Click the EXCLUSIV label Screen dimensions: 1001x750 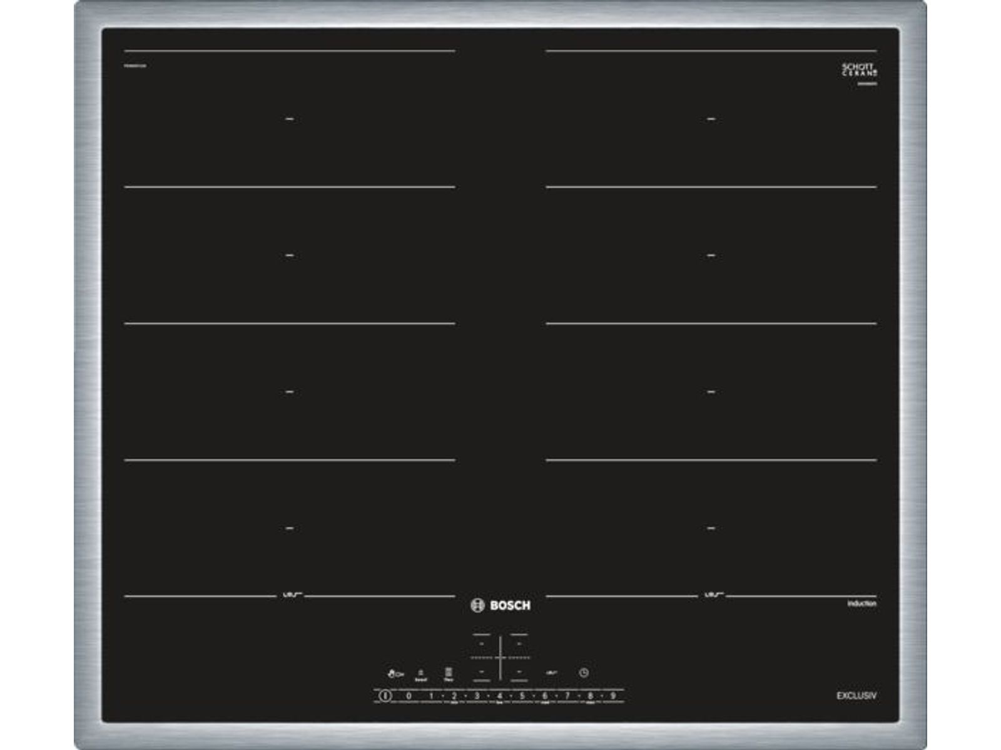(x=856, y=696)
